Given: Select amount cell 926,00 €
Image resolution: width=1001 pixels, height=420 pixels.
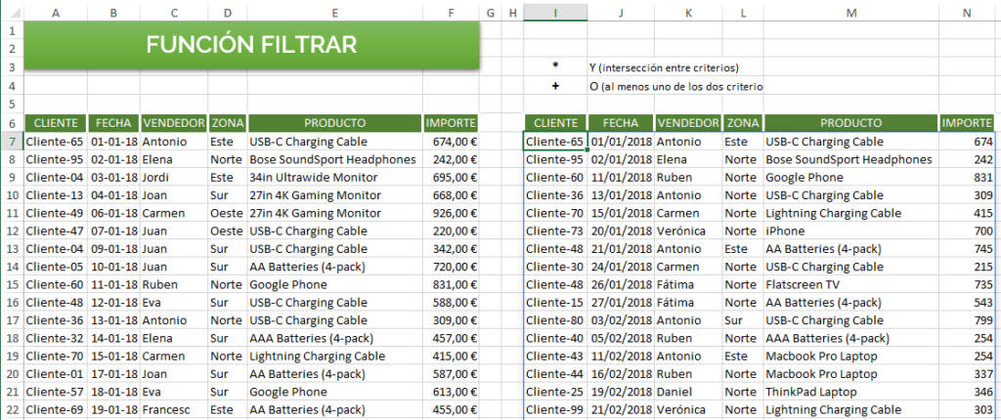Looking at the screenshot, I should [x=451, y=213].
